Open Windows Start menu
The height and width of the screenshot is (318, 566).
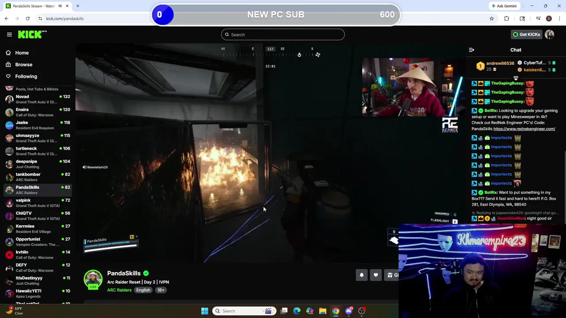204,311
